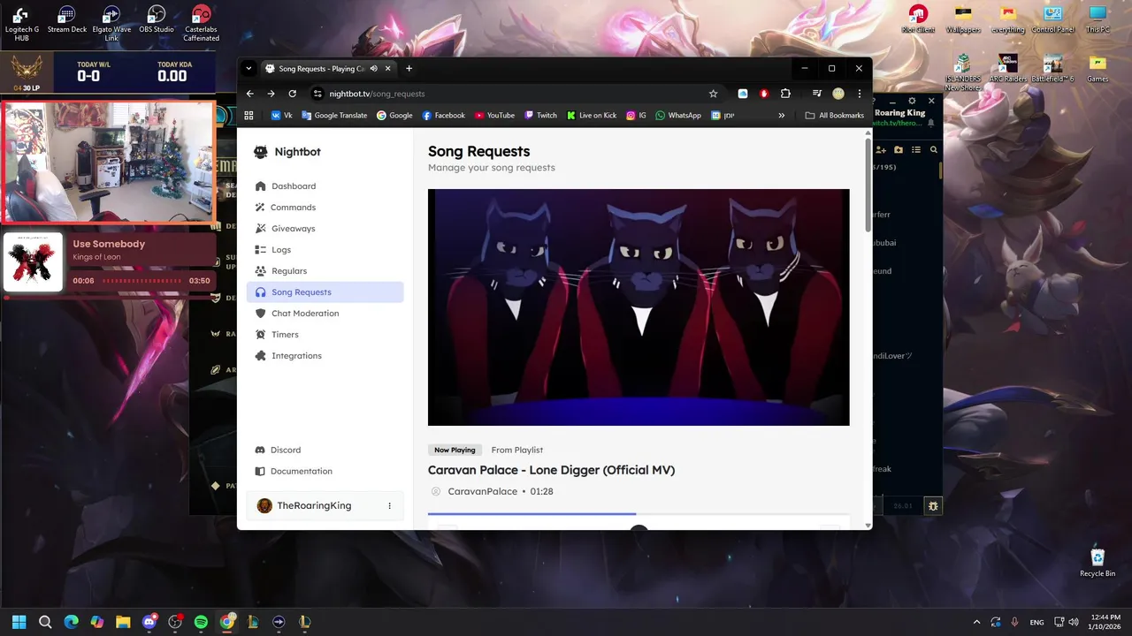The height and width of the screenshot is (636, 1132).
Task: Click the site information icon in address bar
Action: pos(317,94)
